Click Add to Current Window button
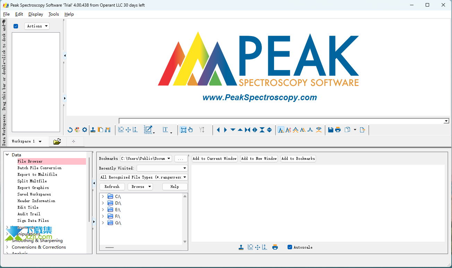Viewport: 452px width, 268px height. click(x=215, y=158)
